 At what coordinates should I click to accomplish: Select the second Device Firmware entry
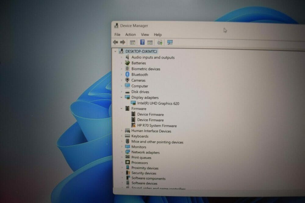click(150, 120)
